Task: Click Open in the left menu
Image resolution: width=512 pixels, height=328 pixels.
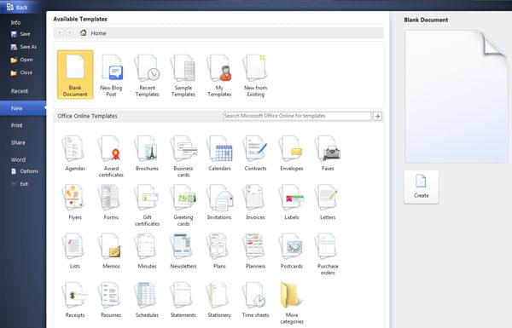Action: pyautogui.click(x=23, y=60)
